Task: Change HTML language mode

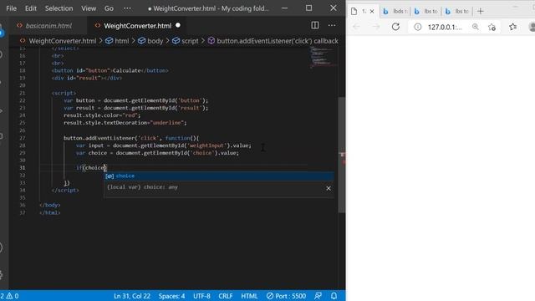Action: point(249,296)
